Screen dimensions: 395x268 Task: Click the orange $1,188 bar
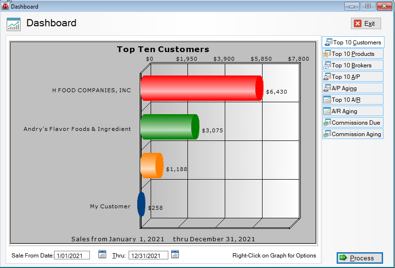click(x=152, y=165)
